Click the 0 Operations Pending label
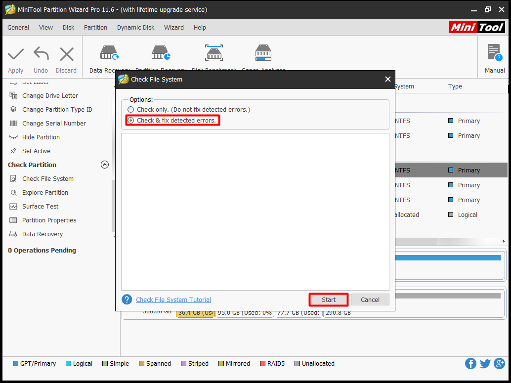511x383 pixels. point(42,251)
